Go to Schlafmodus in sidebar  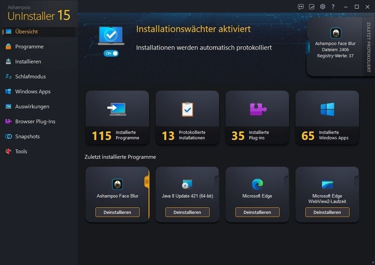[x=30, y=76]
